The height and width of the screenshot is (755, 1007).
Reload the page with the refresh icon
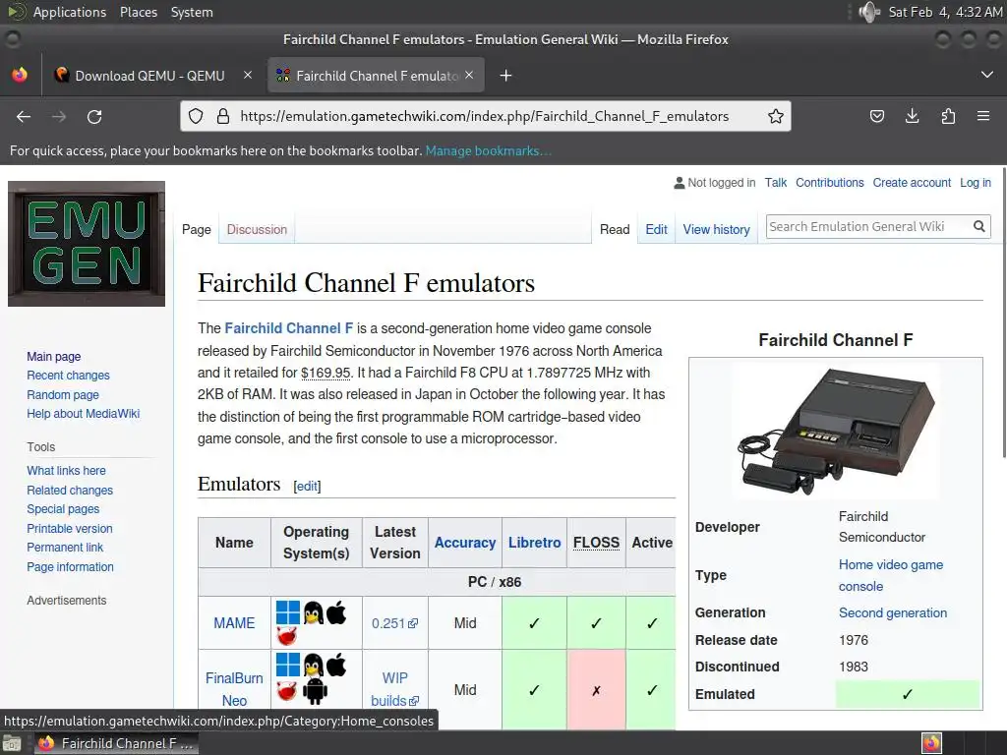tap(94, 116)
